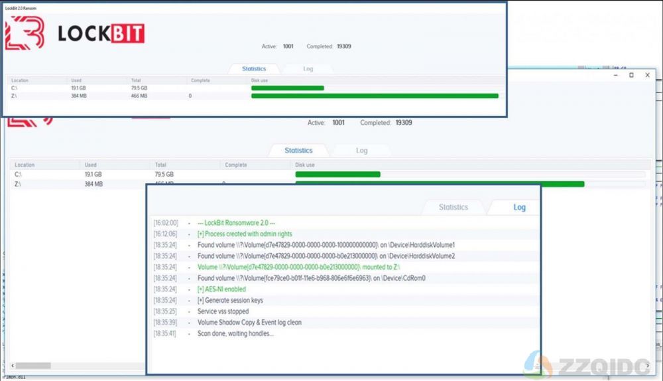Click the Z:\ disk use bar in the top inset
Viewport: 663px width, 381px height.
[x=375, y=96]
